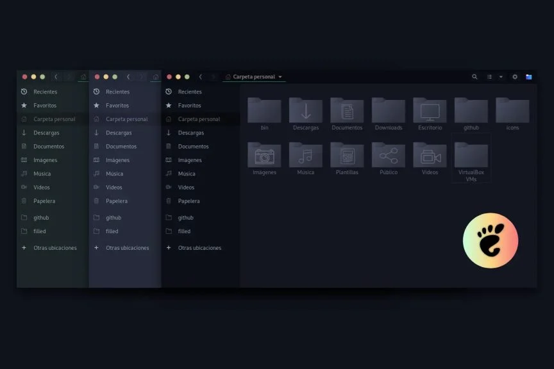Toggle the list view mode
Image resolution: width=554 pixels, height=369 pixels.
pos(489,76)
